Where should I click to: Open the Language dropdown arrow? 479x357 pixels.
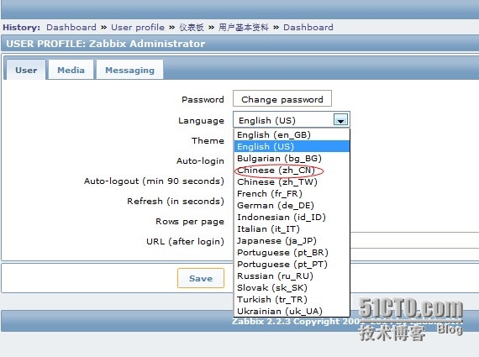(340, 120)
